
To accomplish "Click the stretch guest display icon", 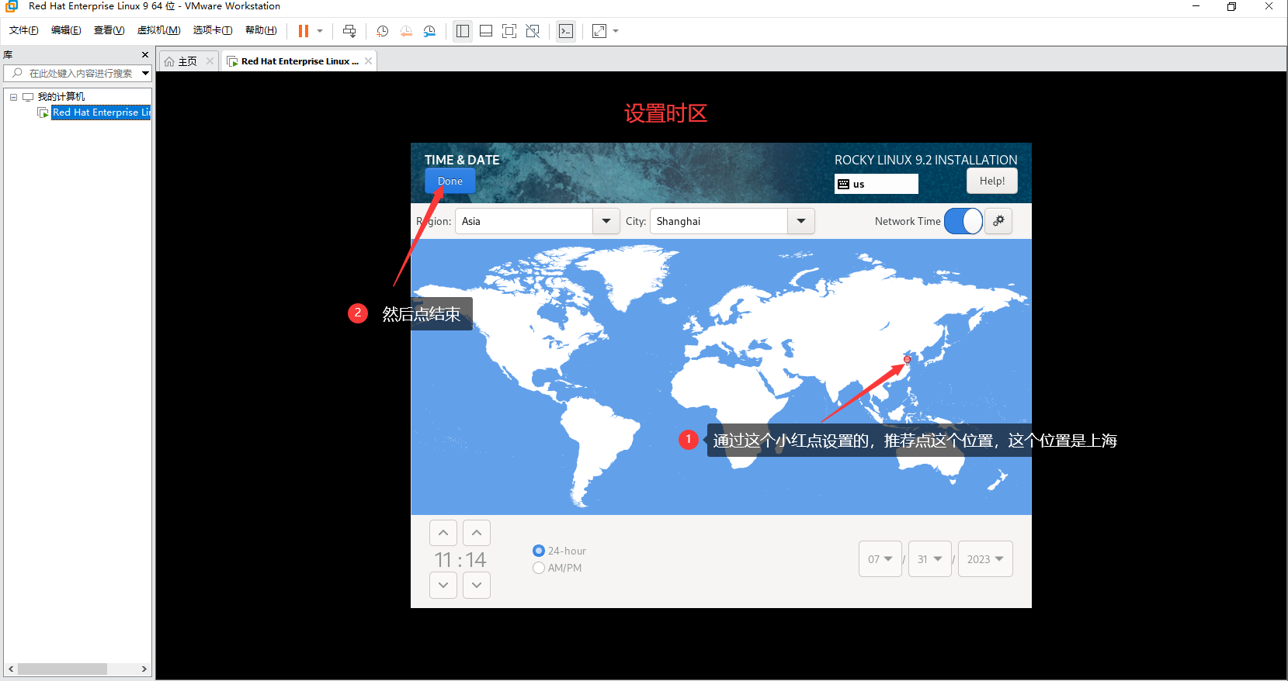I will coord(599,31).
